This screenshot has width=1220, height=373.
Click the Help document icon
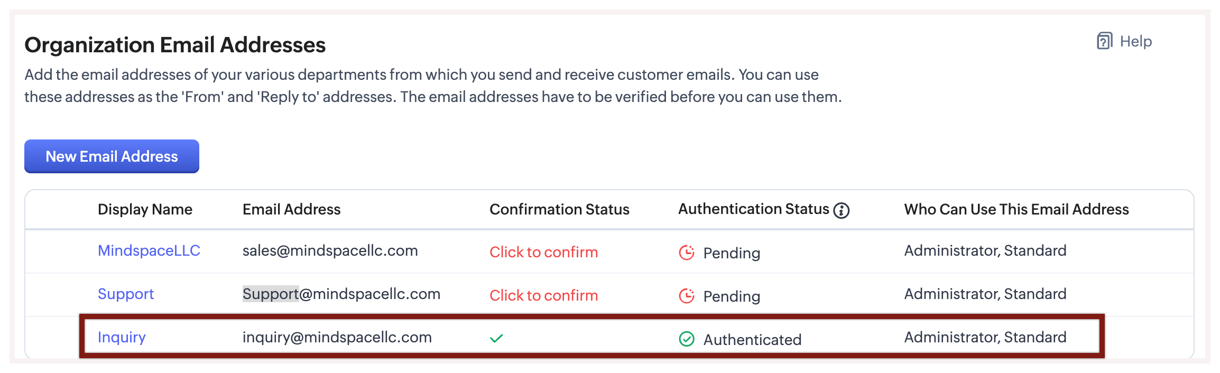coord(1104,41)
